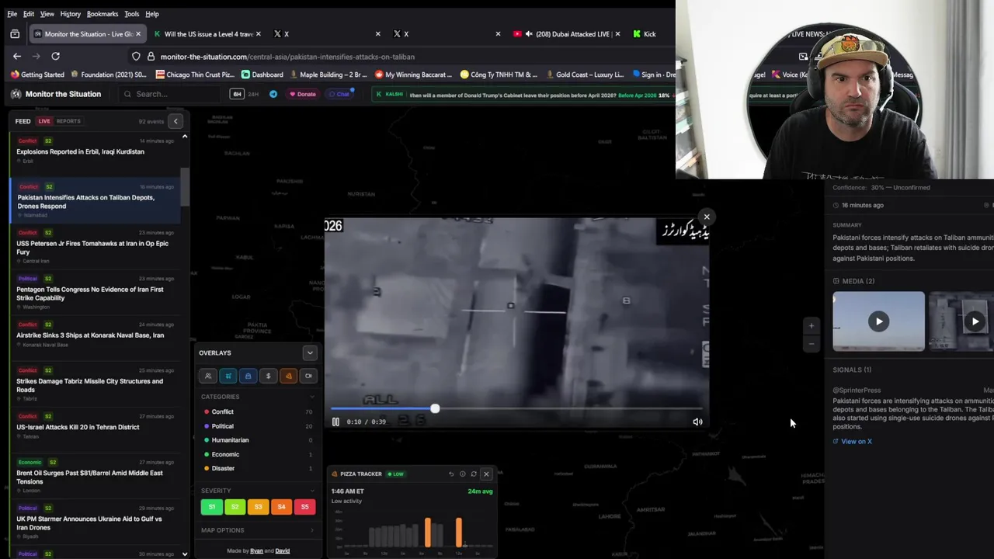Toggle the S4 severity filter
The width and height of the screenshot is (994, 559).
(281, 506)
